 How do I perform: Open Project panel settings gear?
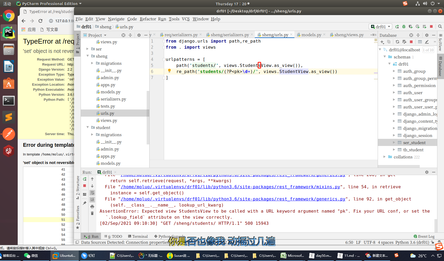[139, 35]
